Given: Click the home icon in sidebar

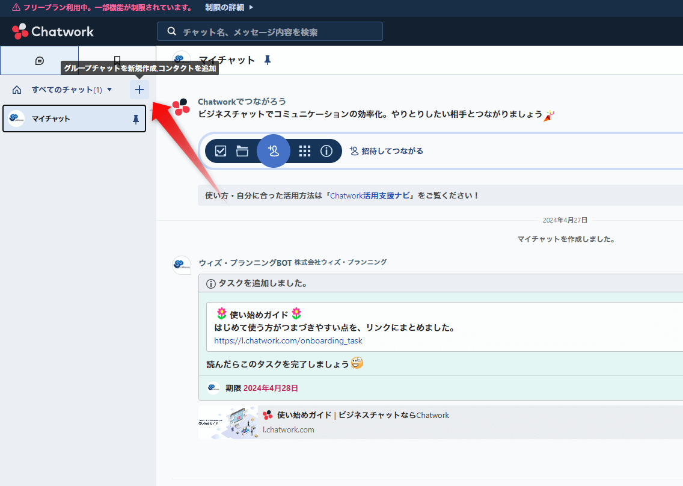Looking at the screenshot, I should 17,90.
